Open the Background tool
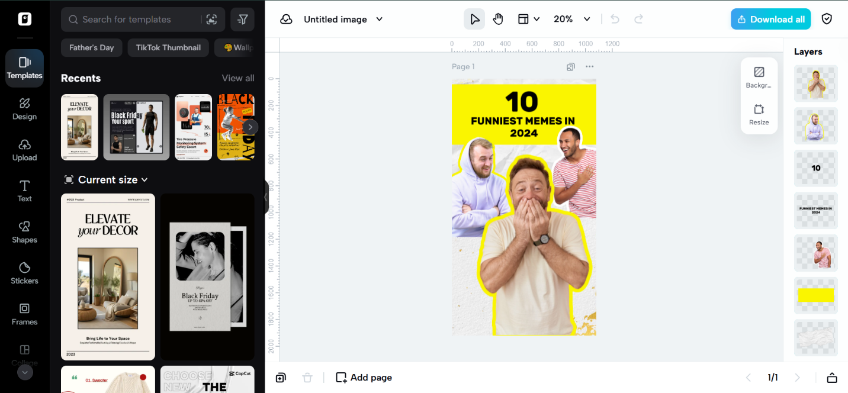This screenshot has width=848, height=393. pyautogui.click(x=759, y=77)
